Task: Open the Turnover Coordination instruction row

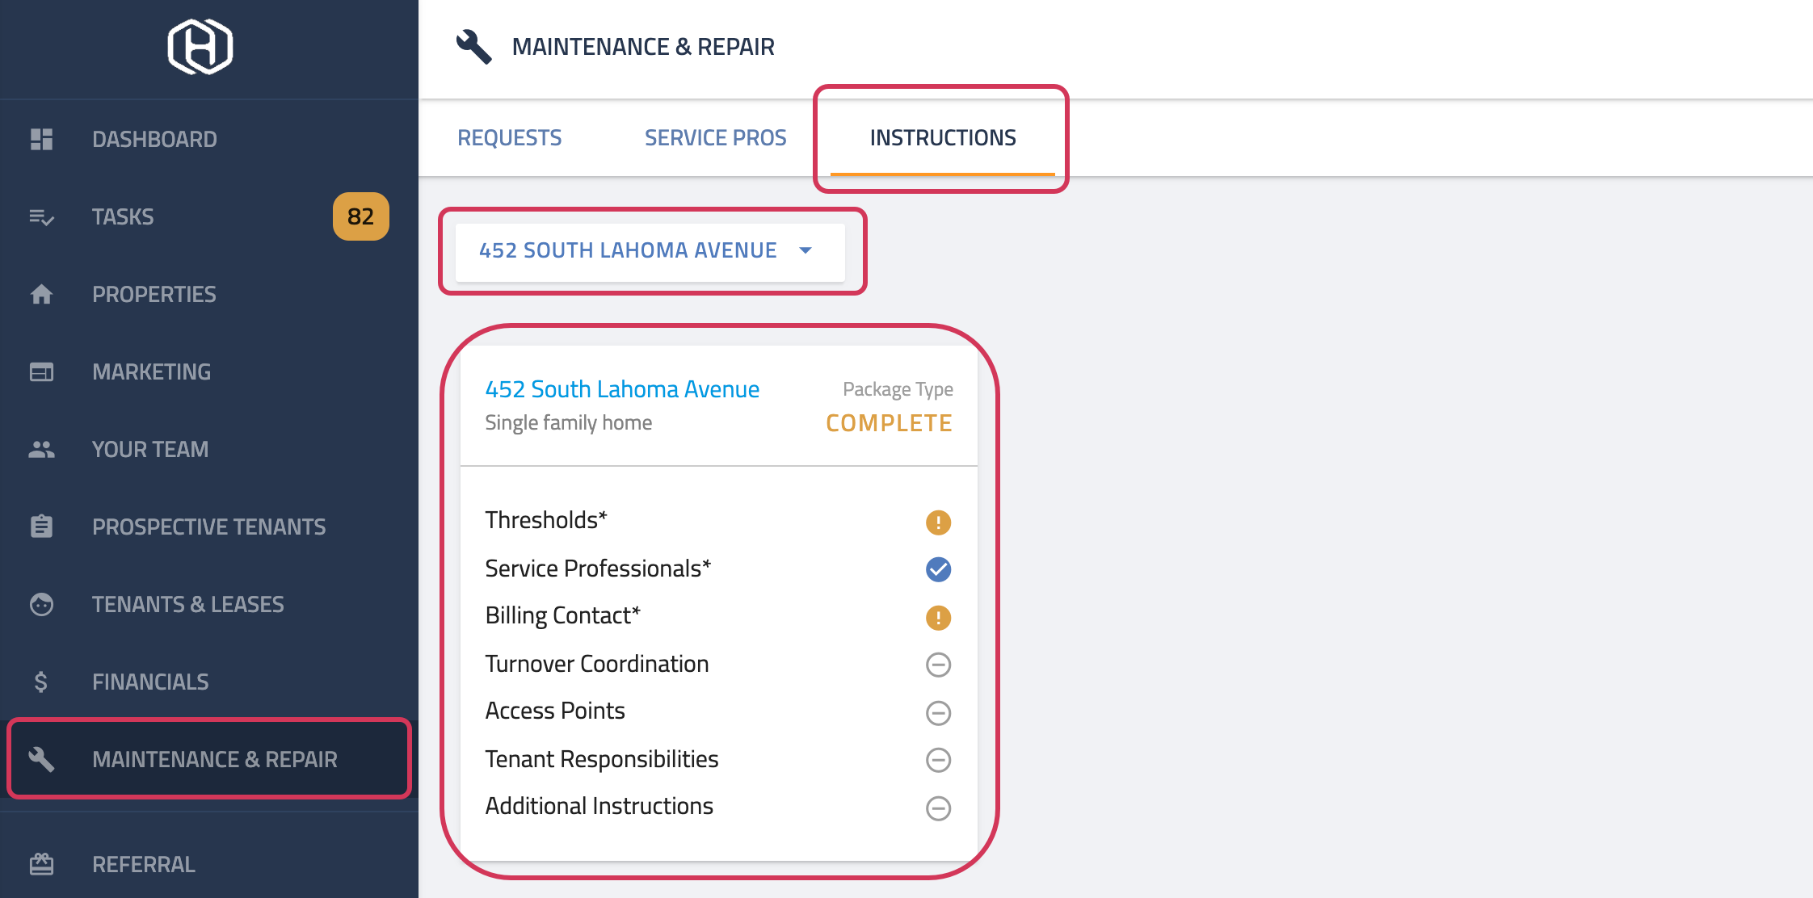Action: (718, 664)
